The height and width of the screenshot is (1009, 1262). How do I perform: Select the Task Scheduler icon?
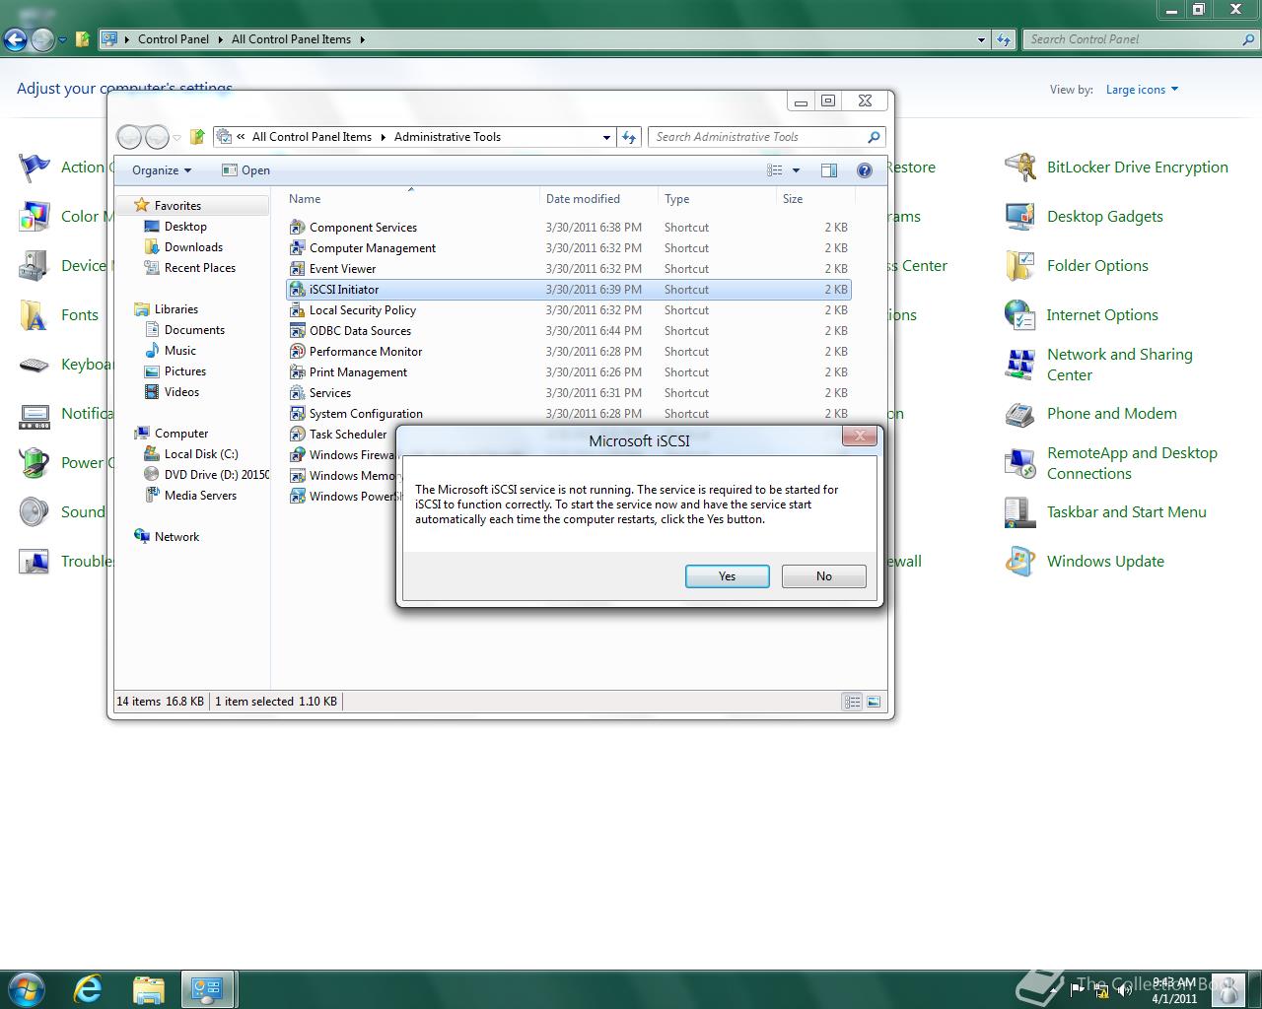coord(298,435)
